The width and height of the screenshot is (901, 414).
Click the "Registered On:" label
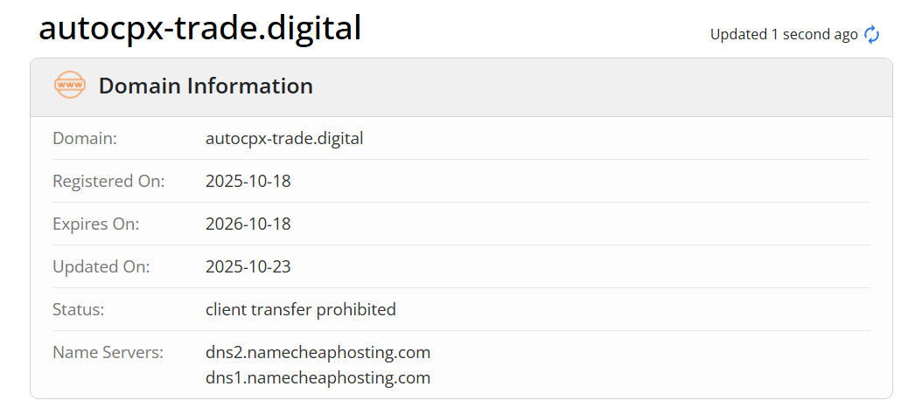pos(108,182)
